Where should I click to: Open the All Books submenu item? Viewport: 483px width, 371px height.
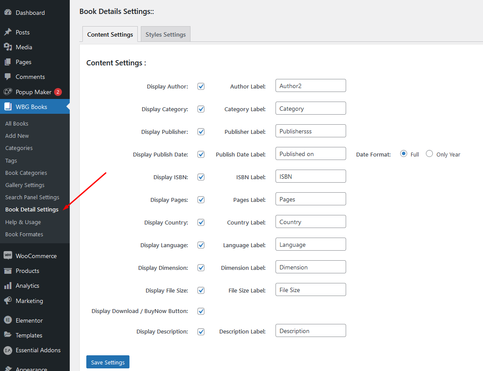click(17, 123)
